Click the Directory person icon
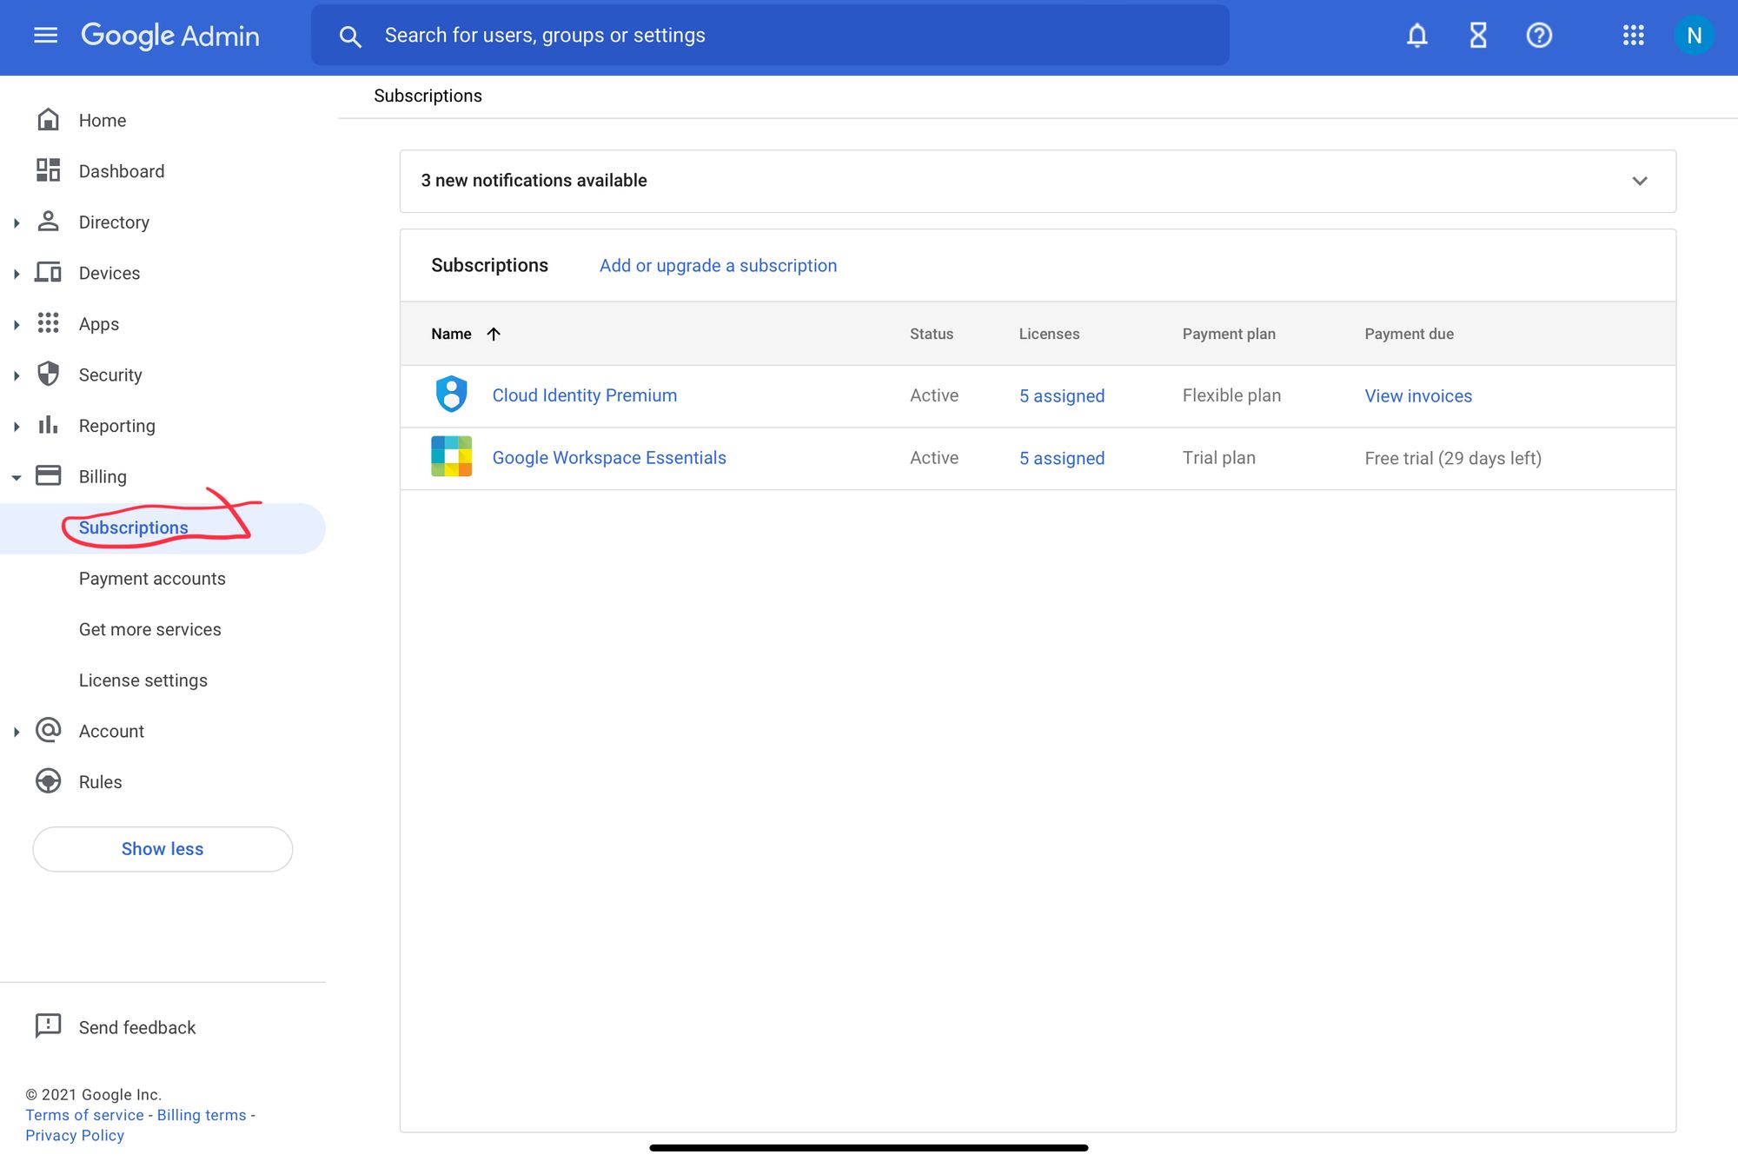The width and height of the screenshot is (1738, 1161). pyautogui.click(x=49, y=222)
